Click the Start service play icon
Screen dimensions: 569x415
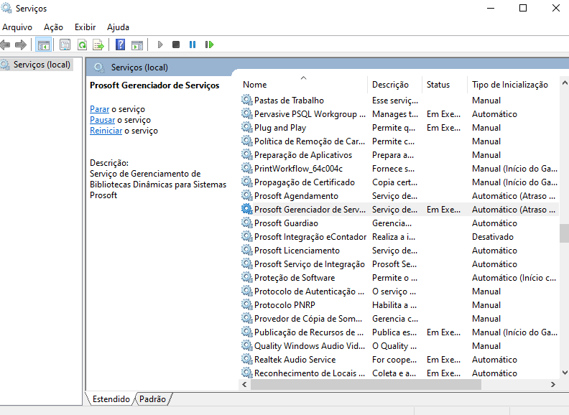(x=160, y=45)
